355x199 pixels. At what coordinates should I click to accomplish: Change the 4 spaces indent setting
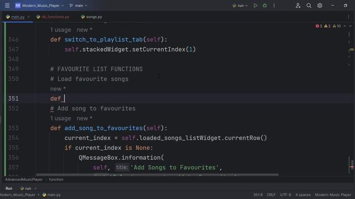(x=303, y=195)
